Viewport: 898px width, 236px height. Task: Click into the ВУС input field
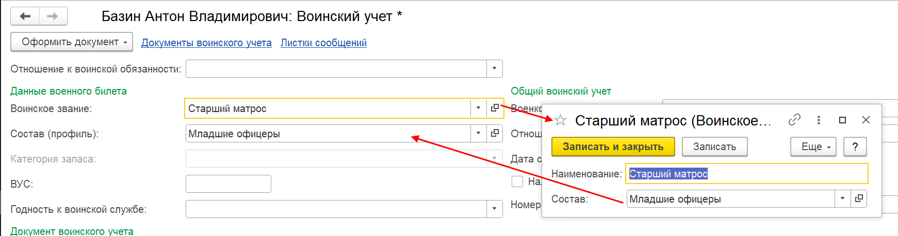pyautogui.click(x=228, y=184)
